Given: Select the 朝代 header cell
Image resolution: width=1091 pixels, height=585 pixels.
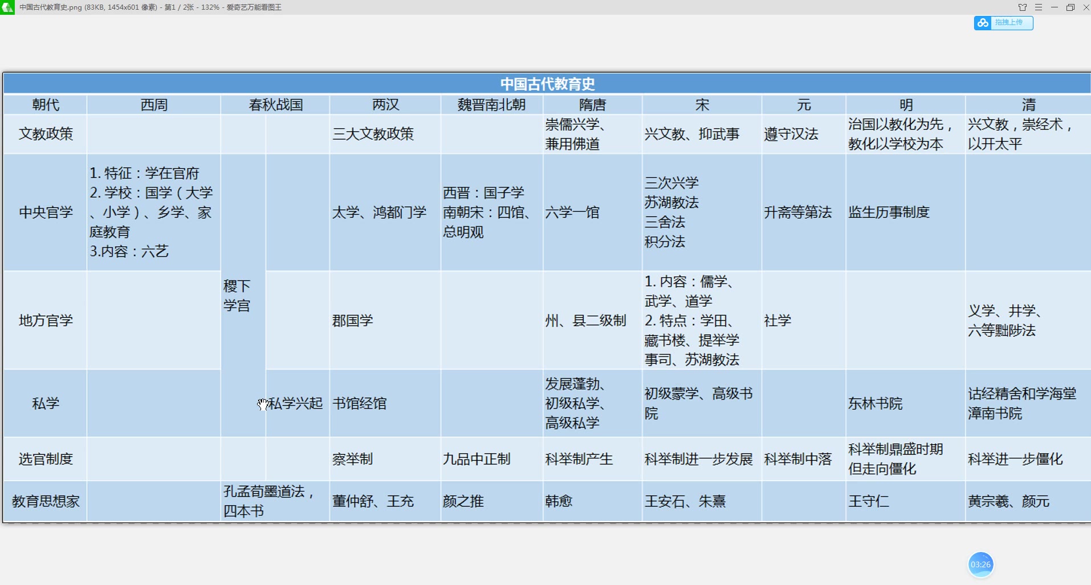Looking at the screenshot, I should point(46,105).
